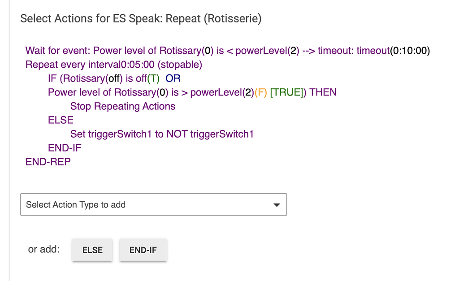This screenshot has height=281, width=459.
Task: Select the END-IF line in rule actions
Action: pyautogui.click(x=65, y=148)
